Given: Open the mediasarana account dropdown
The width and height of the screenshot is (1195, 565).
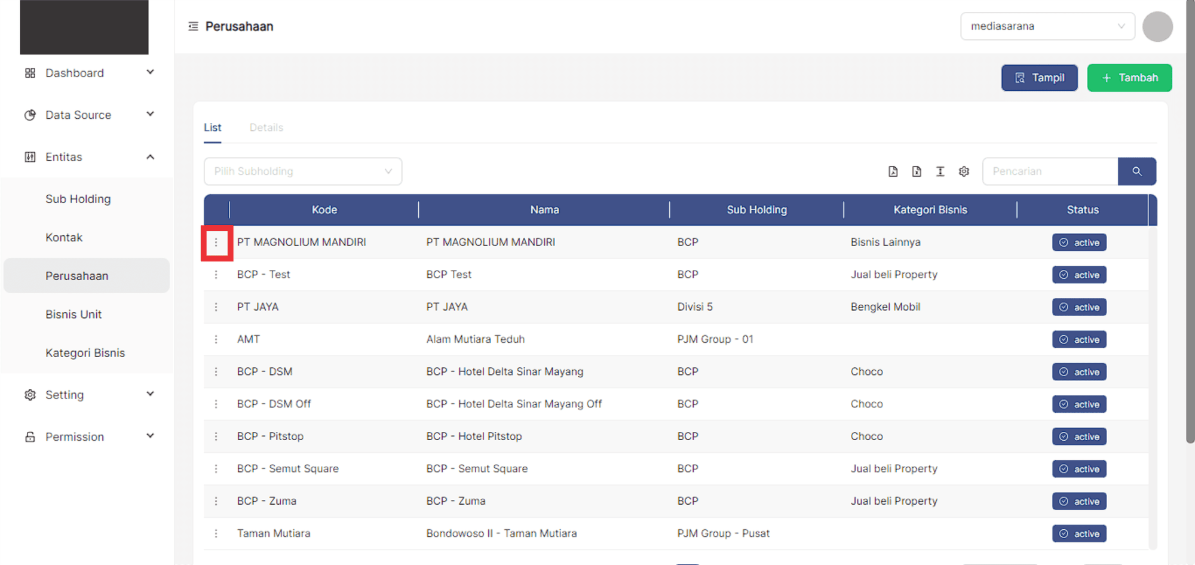Looking at the screenshot, I should (x=1047, y=26).
